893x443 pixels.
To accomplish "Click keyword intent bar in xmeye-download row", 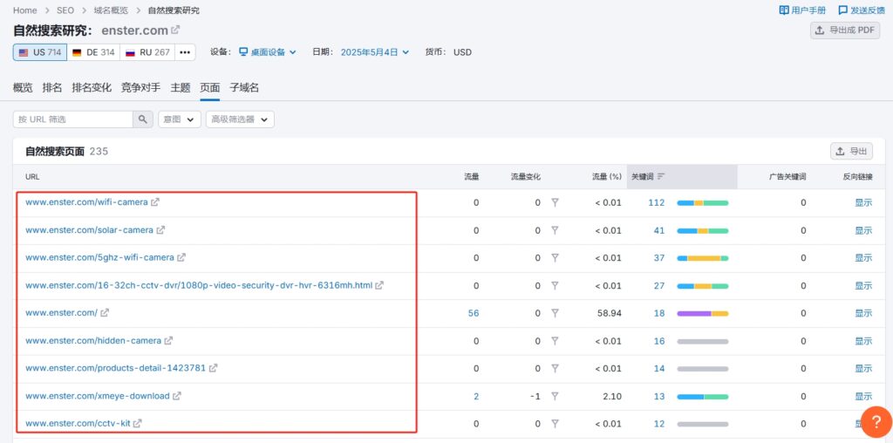I will 703,396.
